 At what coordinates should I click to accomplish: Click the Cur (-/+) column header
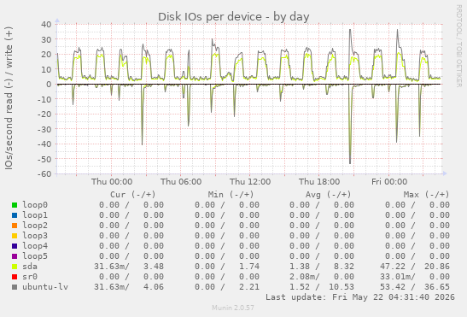coord(133,195)
